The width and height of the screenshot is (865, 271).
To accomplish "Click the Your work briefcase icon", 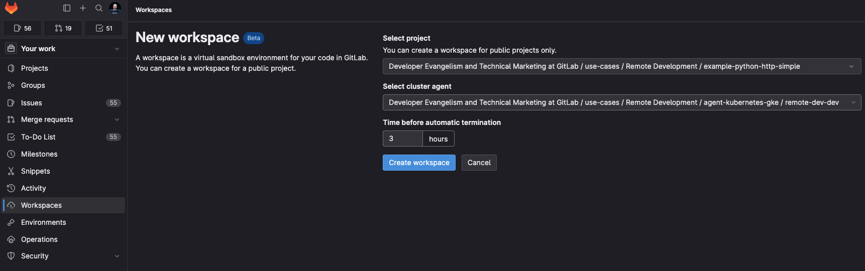I will point(11,49).
